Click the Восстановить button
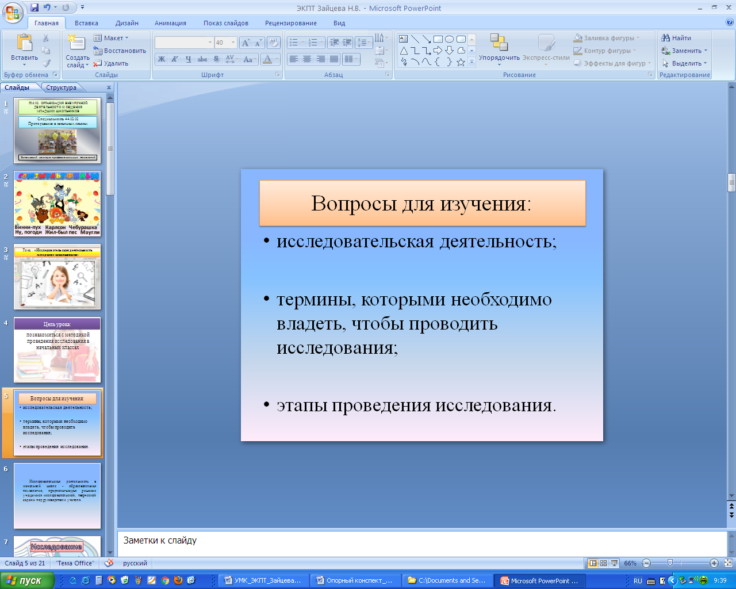The height and width of the screenshot is (589, 736). [120, 51]
